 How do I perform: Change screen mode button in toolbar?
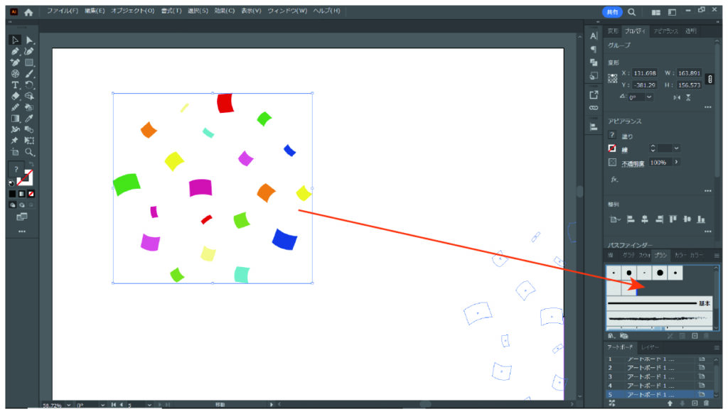(22, 217)
